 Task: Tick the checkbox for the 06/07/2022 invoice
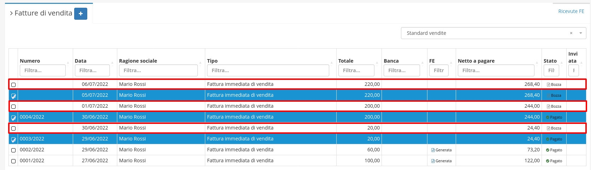point(13,85)
